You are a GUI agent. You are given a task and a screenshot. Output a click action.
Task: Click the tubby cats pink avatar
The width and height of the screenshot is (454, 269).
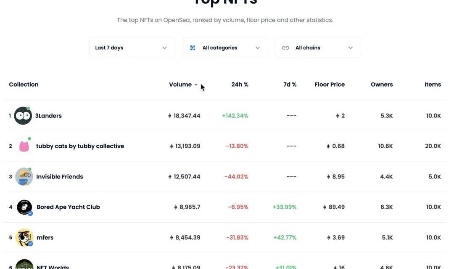point(24,146)
